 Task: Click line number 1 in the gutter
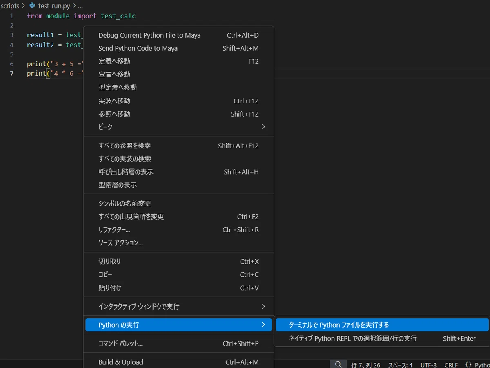11,16
